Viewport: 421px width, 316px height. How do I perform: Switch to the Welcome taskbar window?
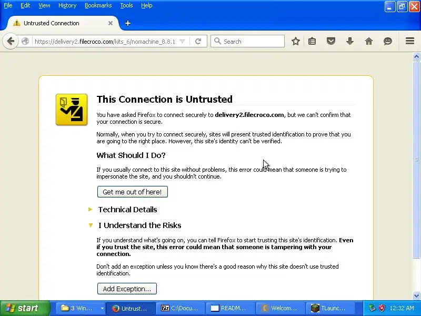(280, 308)
